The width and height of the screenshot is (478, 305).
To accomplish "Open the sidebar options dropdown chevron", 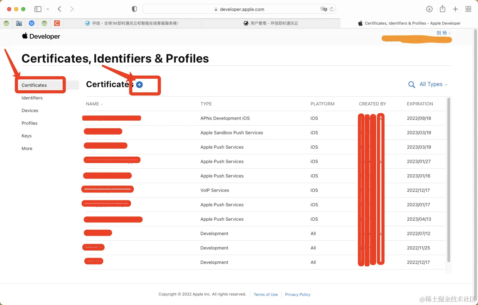I will pos(48,9).
